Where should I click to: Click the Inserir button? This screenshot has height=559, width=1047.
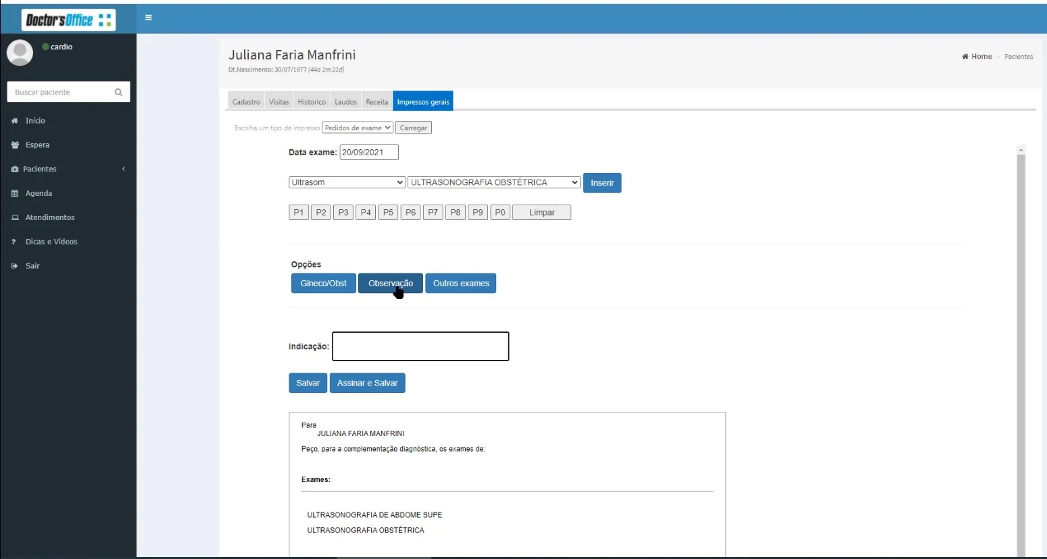click(602, 183)
